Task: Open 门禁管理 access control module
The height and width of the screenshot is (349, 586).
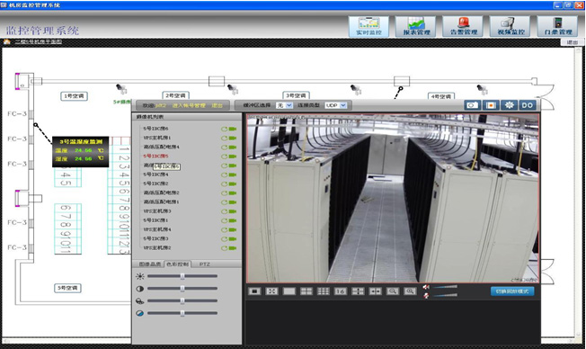Action: click(557, 27)
